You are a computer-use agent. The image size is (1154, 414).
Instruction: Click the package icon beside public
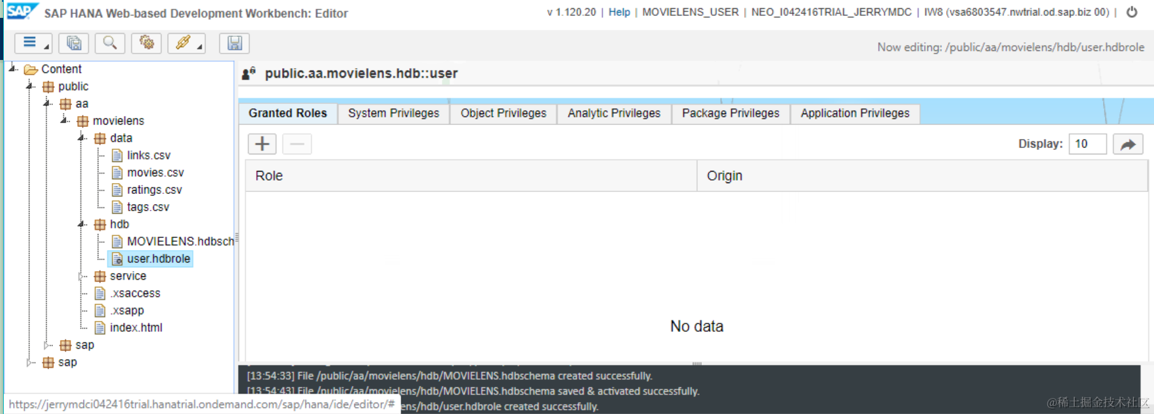(48, 87)
